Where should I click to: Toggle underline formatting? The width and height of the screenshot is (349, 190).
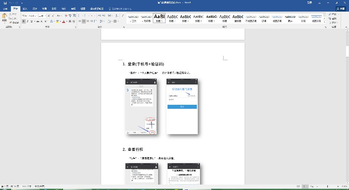pos(31,21)
